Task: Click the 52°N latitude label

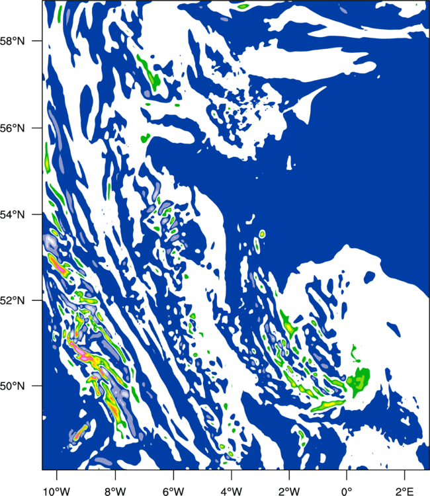Action: click(12, 300)
